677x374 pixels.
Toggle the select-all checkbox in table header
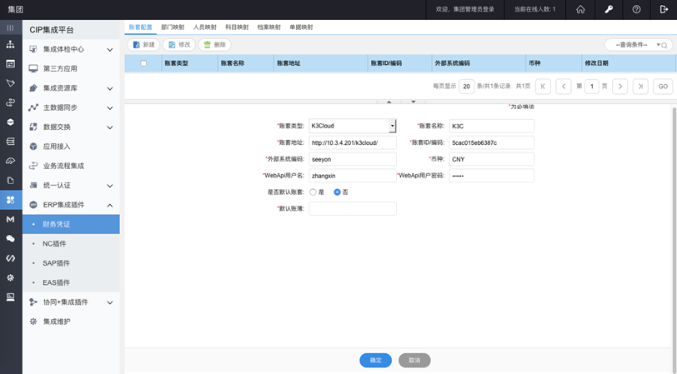(143, 63)
